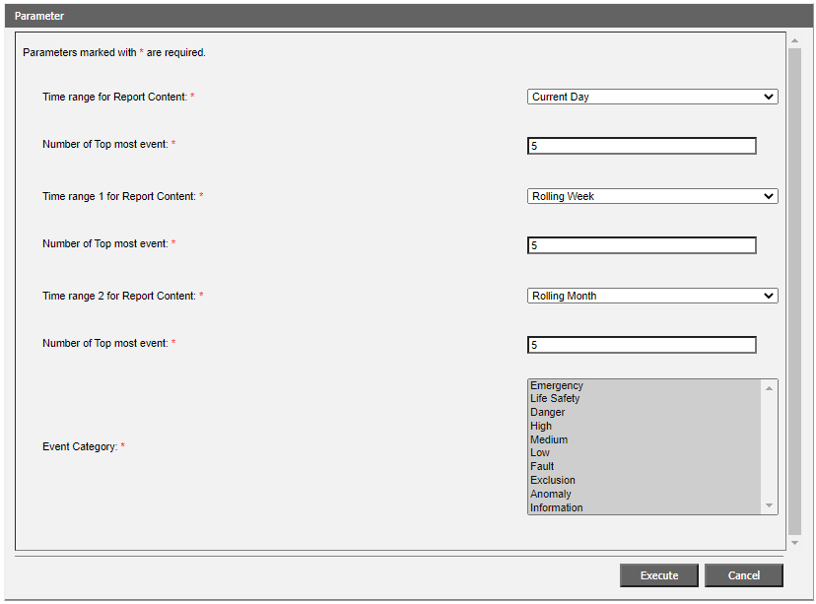Choose Danger from the Event Category list

pyautogui.click(x=547, y=413)
